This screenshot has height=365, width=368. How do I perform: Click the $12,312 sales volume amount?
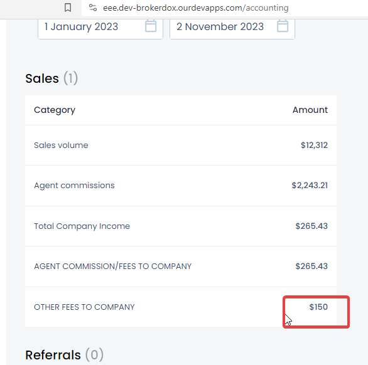pos(314,145)
